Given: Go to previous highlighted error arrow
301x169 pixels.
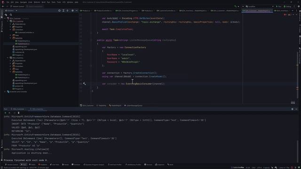Looking at the screenshot, I should pos(293,15).
